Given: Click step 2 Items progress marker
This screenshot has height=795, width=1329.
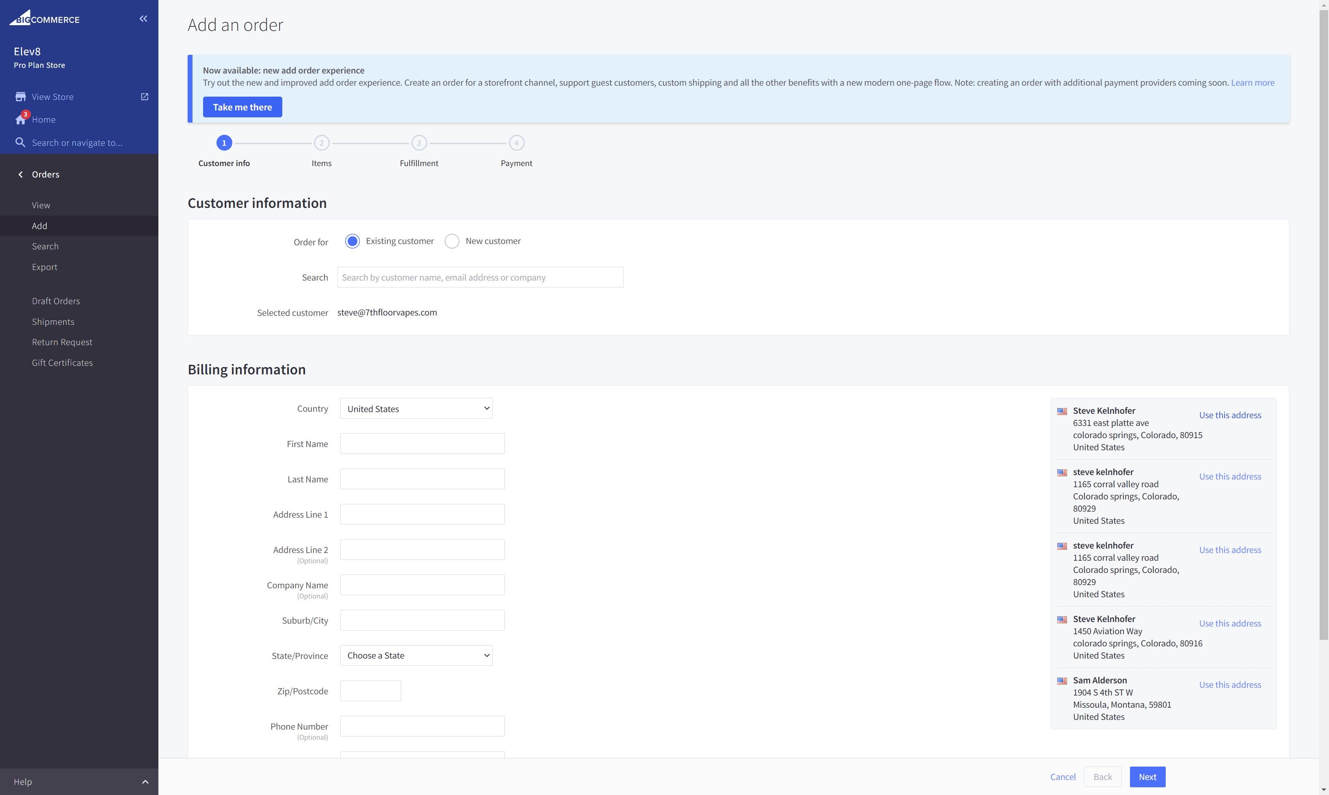Looking at the screenshot, I should click(x=322, y=143).
